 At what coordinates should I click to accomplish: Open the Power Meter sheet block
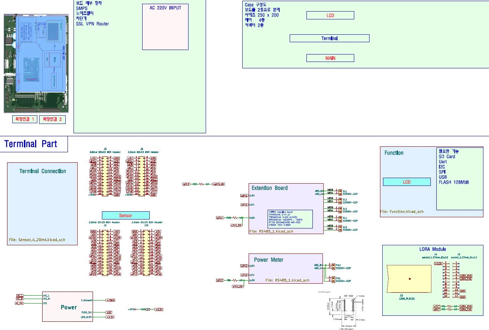pos(286,268)
